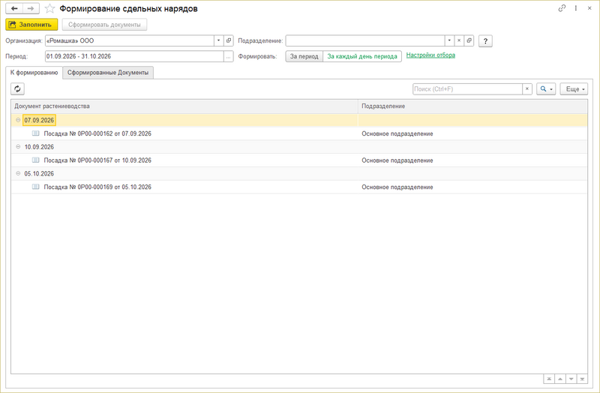Screen dimensions: 600x393
Task: Go forward with the right arrow button
Action: click(31, 8)
